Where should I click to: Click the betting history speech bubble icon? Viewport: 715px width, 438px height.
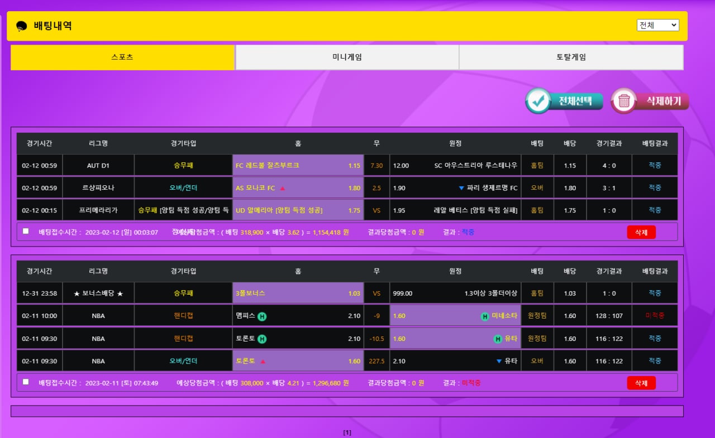[x=22, y=26]
